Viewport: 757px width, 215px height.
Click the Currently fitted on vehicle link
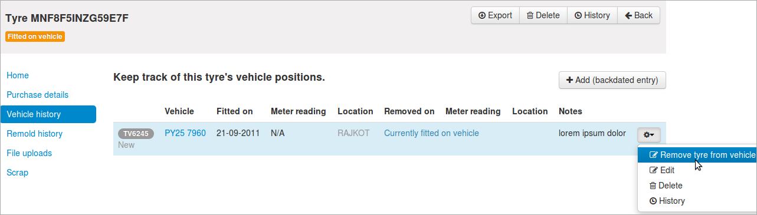click(431, 133)
